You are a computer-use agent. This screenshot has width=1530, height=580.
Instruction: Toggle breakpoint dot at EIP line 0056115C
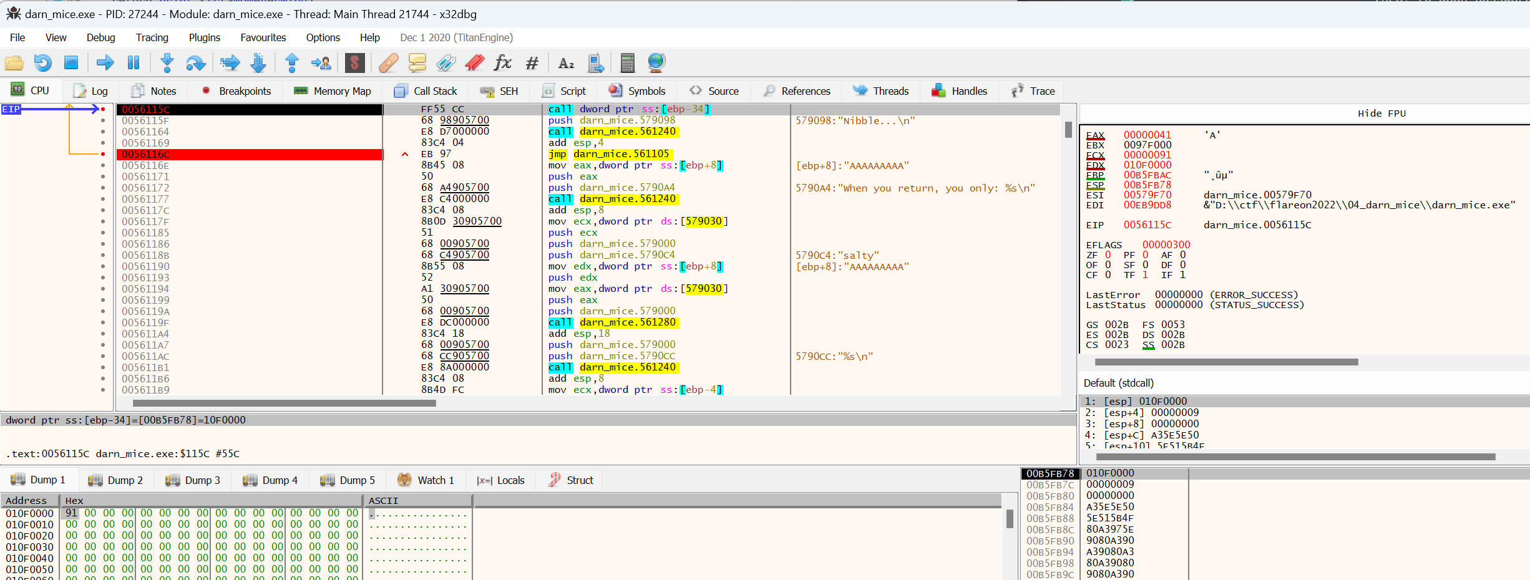(x=103, y=109)
